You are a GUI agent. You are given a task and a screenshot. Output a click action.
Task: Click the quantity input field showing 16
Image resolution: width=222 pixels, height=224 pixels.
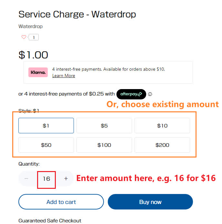coord(46,178)
